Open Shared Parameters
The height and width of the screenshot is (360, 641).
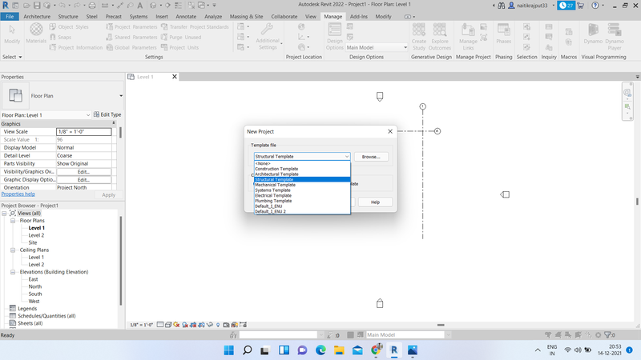[x=131, y=37]
